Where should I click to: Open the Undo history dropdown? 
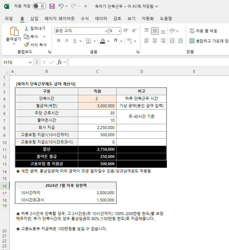click(66, 6)
